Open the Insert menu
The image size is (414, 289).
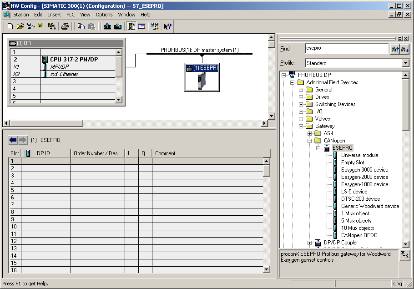[x=55, y=15]
